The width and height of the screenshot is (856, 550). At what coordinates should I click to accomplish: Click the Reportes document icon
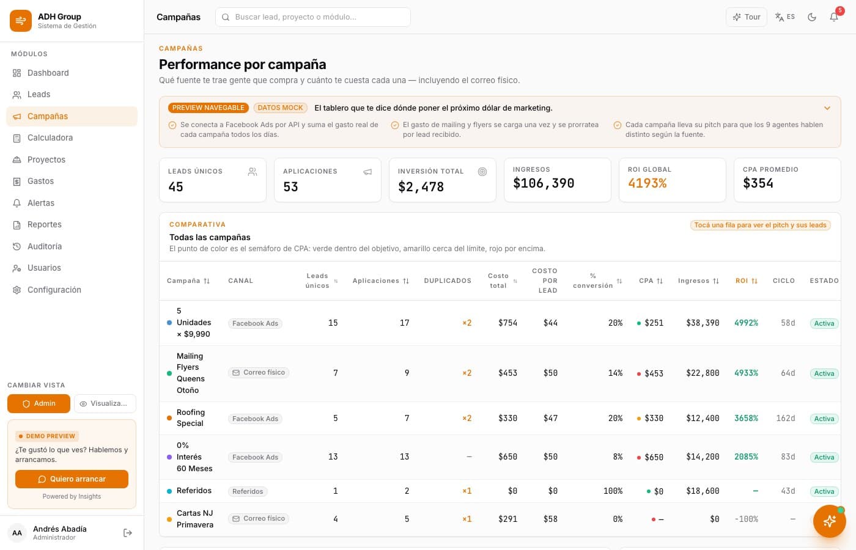17,224
